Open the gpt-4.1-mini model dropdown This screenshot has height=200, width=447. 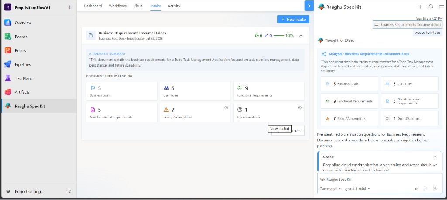[358, 189]
